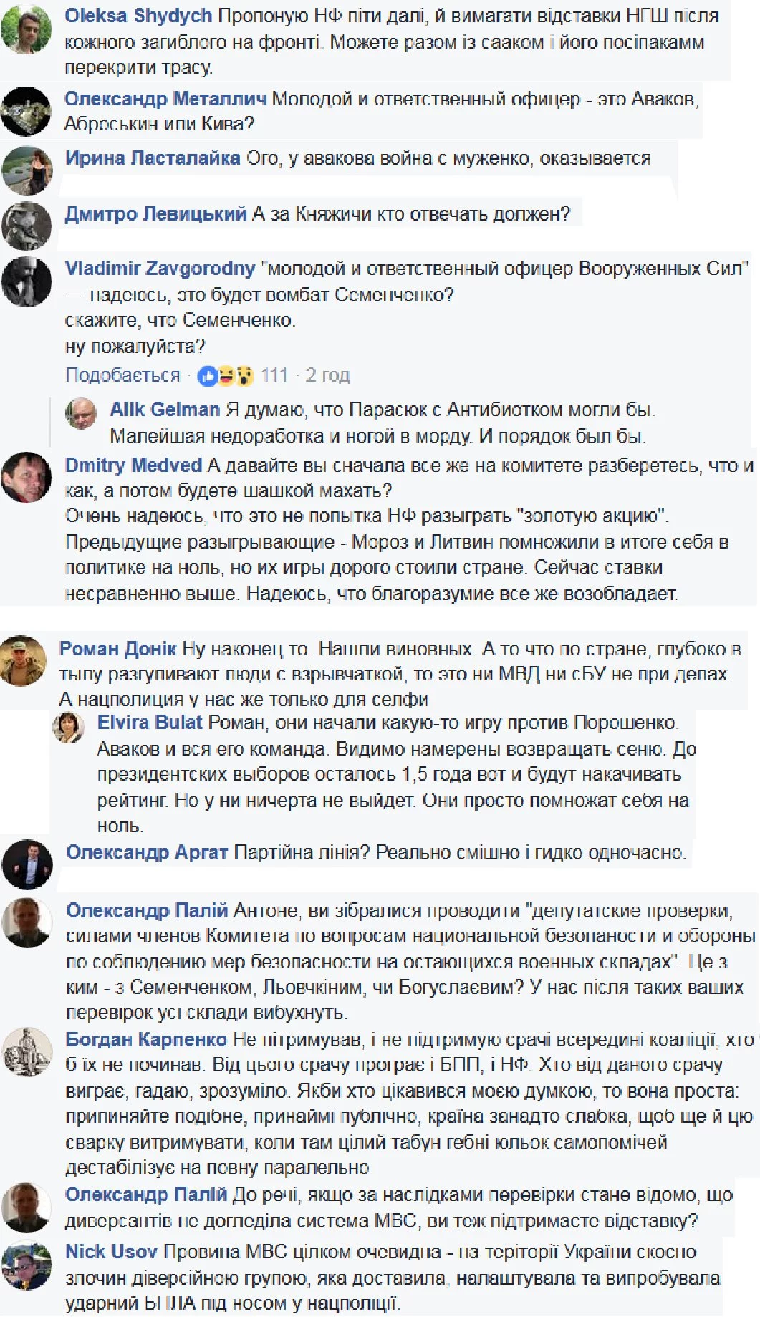The width and height of the screenshot is (760, 1317).
Task: Click the Подобається like link
Action: 122,375
